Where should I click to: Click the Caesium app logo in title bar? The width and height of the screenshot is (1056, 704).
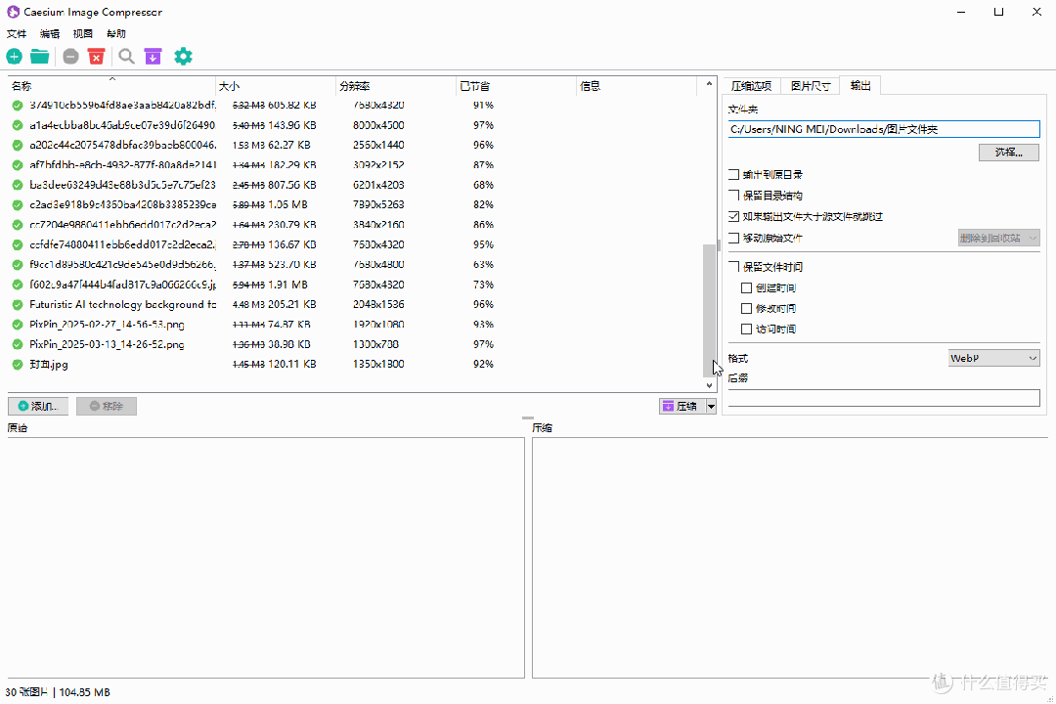[x=13, y=12]
